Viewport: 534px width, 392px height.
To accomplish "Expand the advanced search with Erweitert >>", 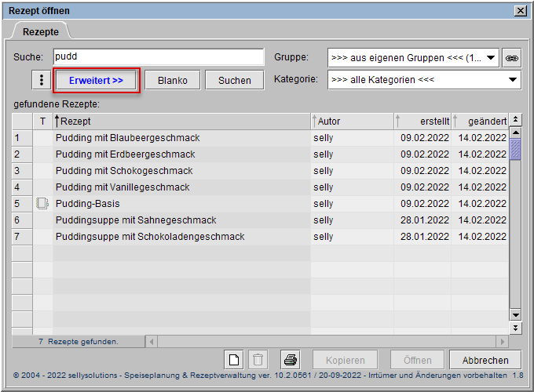I will pyautogui.click(x=96, y=80).
